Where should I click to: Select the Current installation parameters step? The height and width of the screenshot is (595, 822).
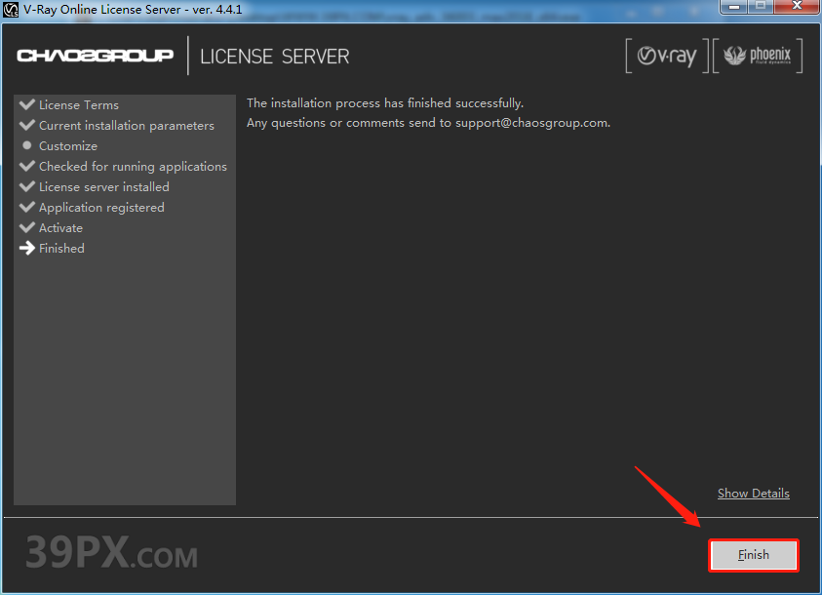click(x=126, y=126)
